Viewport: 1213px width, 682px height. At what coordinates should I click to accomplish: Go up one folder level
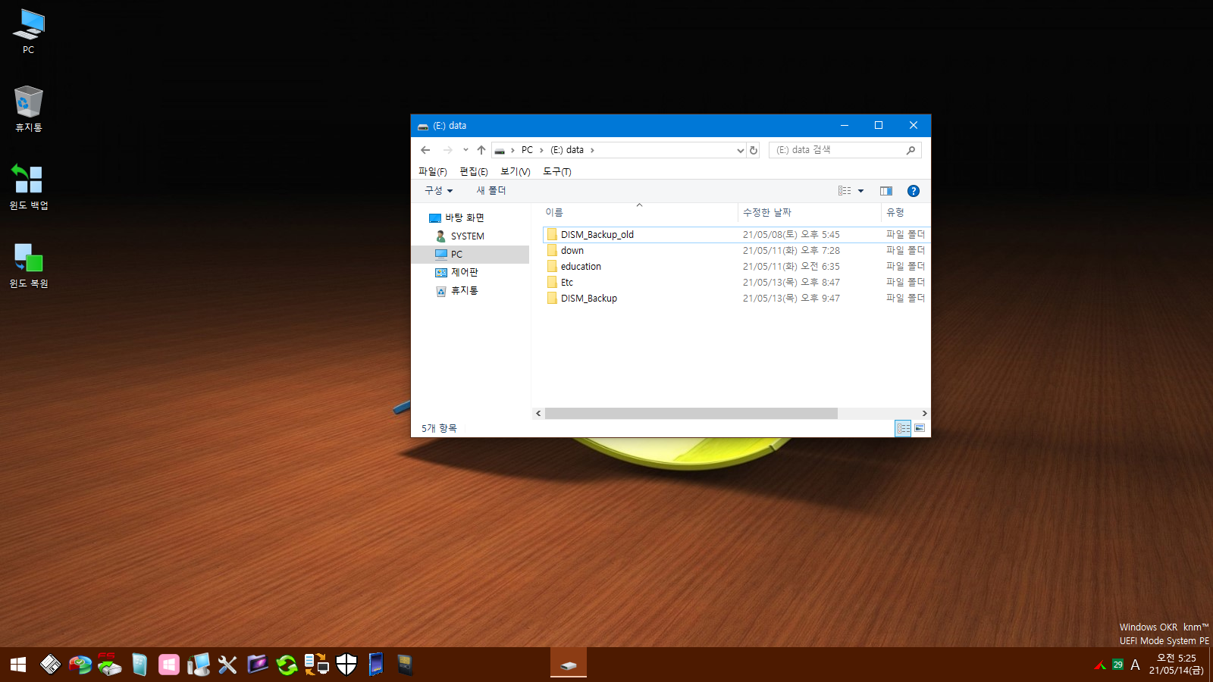pos(481,150)
